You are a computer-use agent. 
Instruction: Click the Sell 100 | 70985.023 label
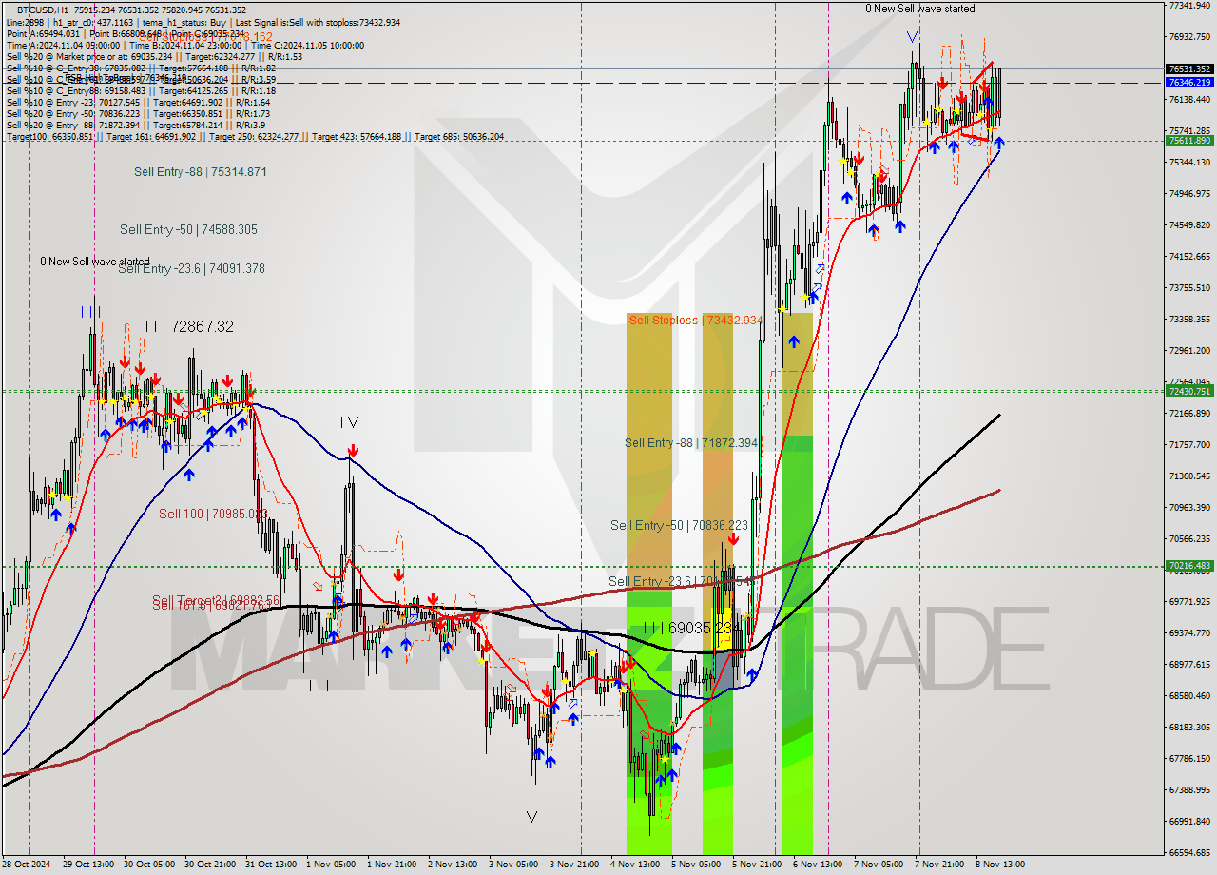click(213, 514)
